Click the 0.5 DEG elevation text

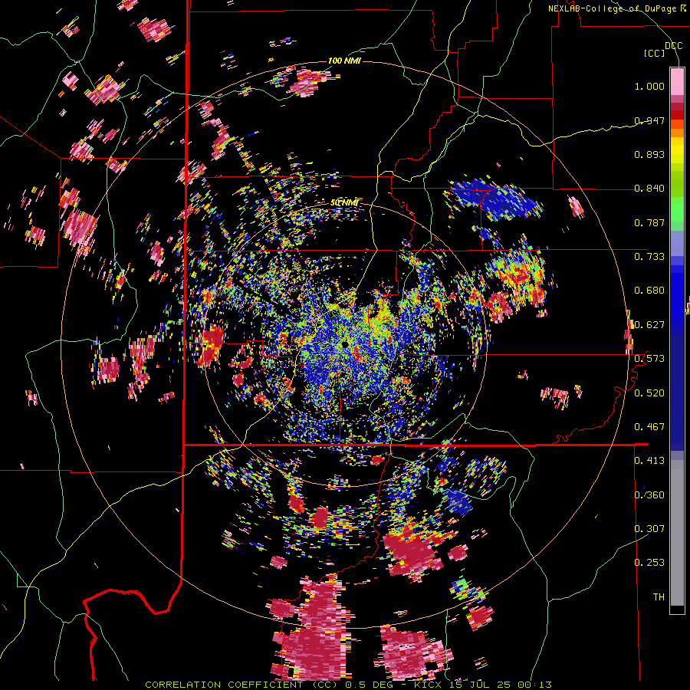tap(369, 685)
